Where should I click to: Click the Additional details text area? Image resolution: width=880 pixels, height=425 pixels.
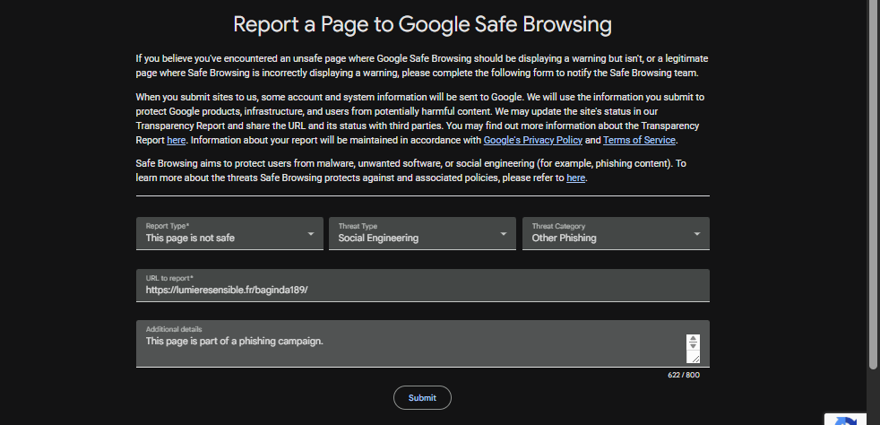[423, 343]
